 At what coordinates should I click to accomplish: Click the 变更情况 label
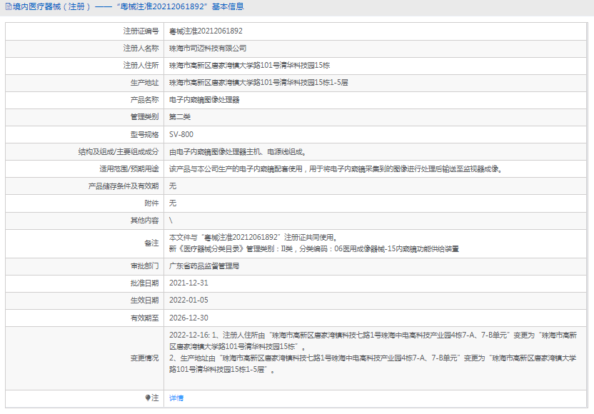coord(144,358)
